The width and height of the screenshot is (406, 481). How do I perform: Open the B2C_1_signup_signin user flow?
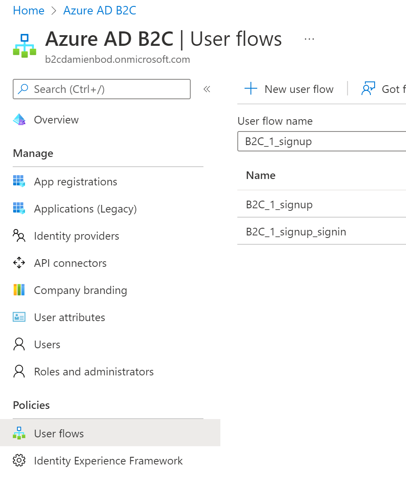[296, 232]
